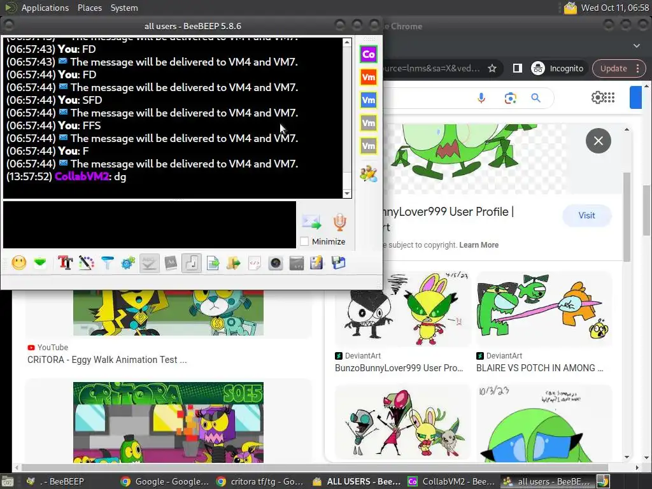This screenshot has height=489, width=652.
Task: Click the Google search magnifier button
Action: tap(536, 98)
